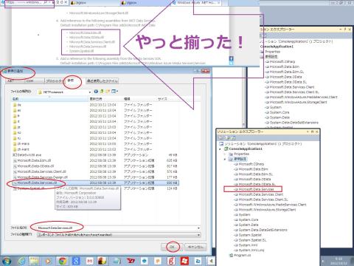Click the browser address bar at top
The height and width of the screenshot is (266, 354).
point(29,3)
